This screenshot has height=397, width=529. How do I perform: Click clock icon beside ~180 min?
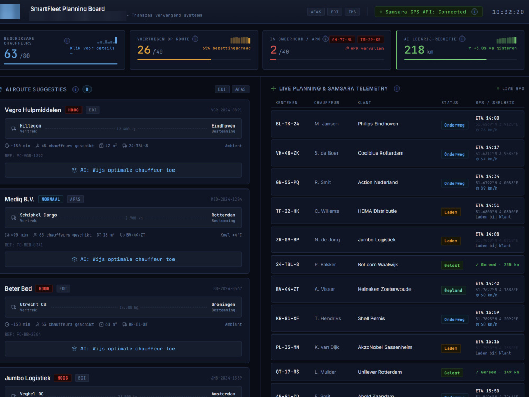pyautogui.click(x=7, y=146)
